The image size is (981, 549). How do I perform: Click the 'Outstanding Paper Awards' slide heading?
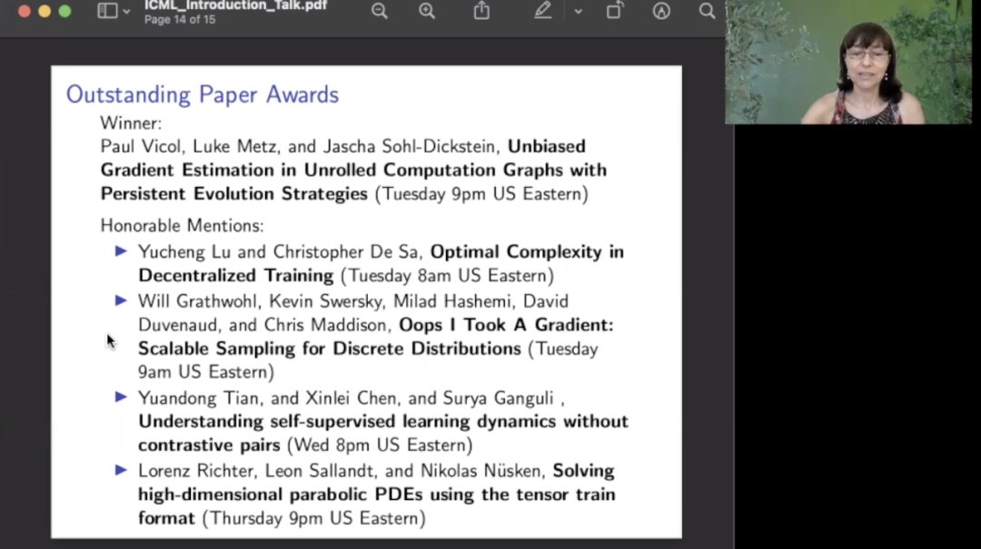tap(202, 94)
